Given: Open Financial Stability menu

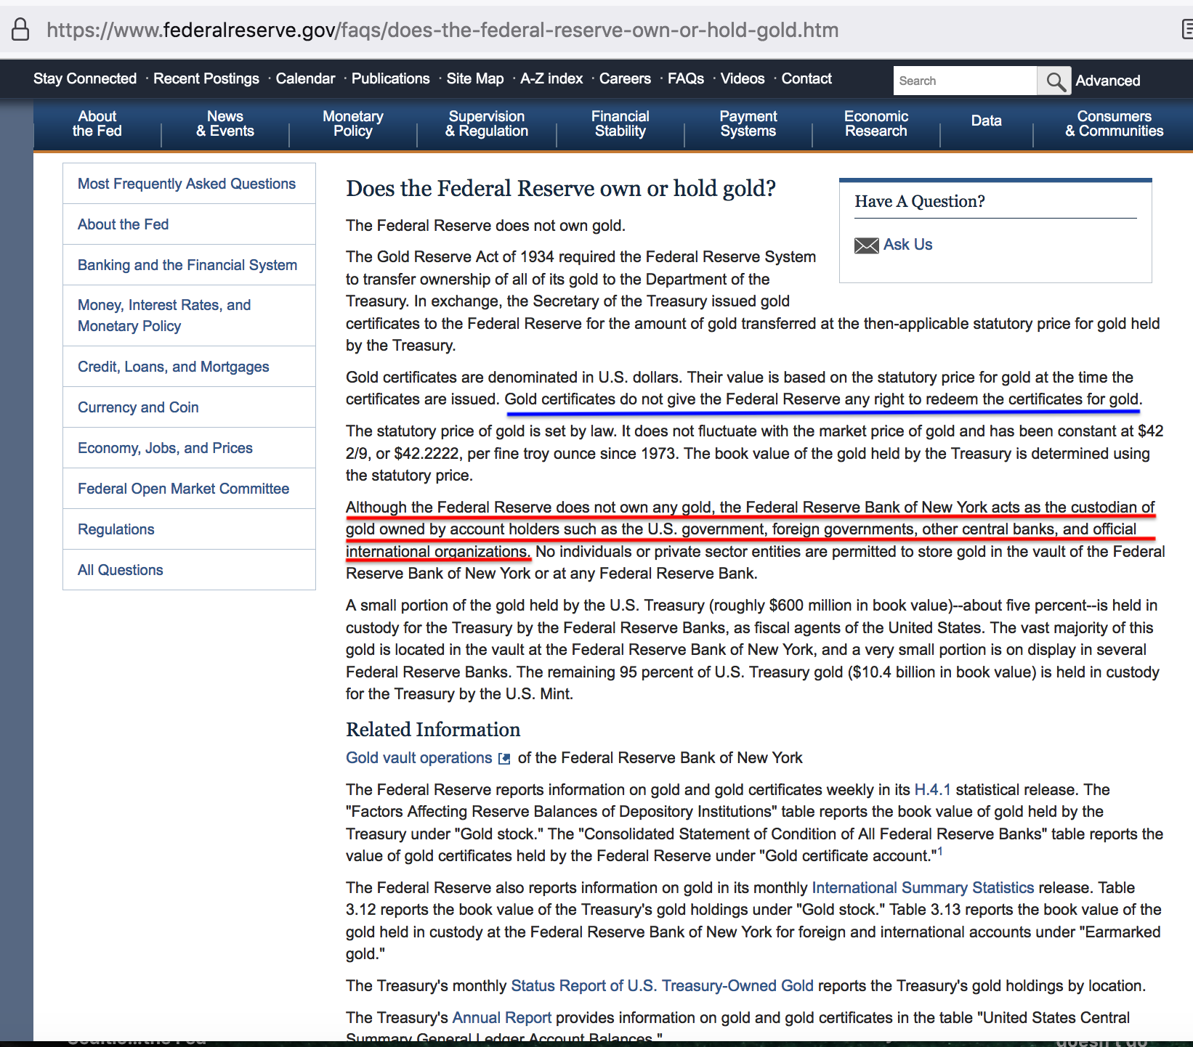Looking at the screenshot, I should [620, 123].
